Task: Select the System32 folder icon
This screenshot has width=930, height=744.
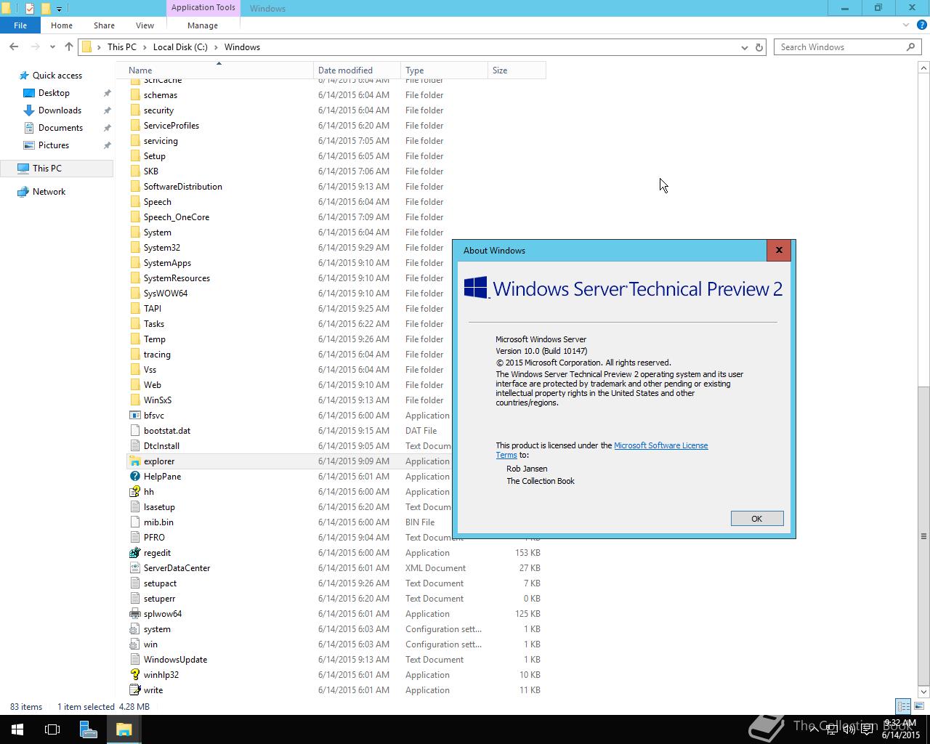Action: (134, 248)
